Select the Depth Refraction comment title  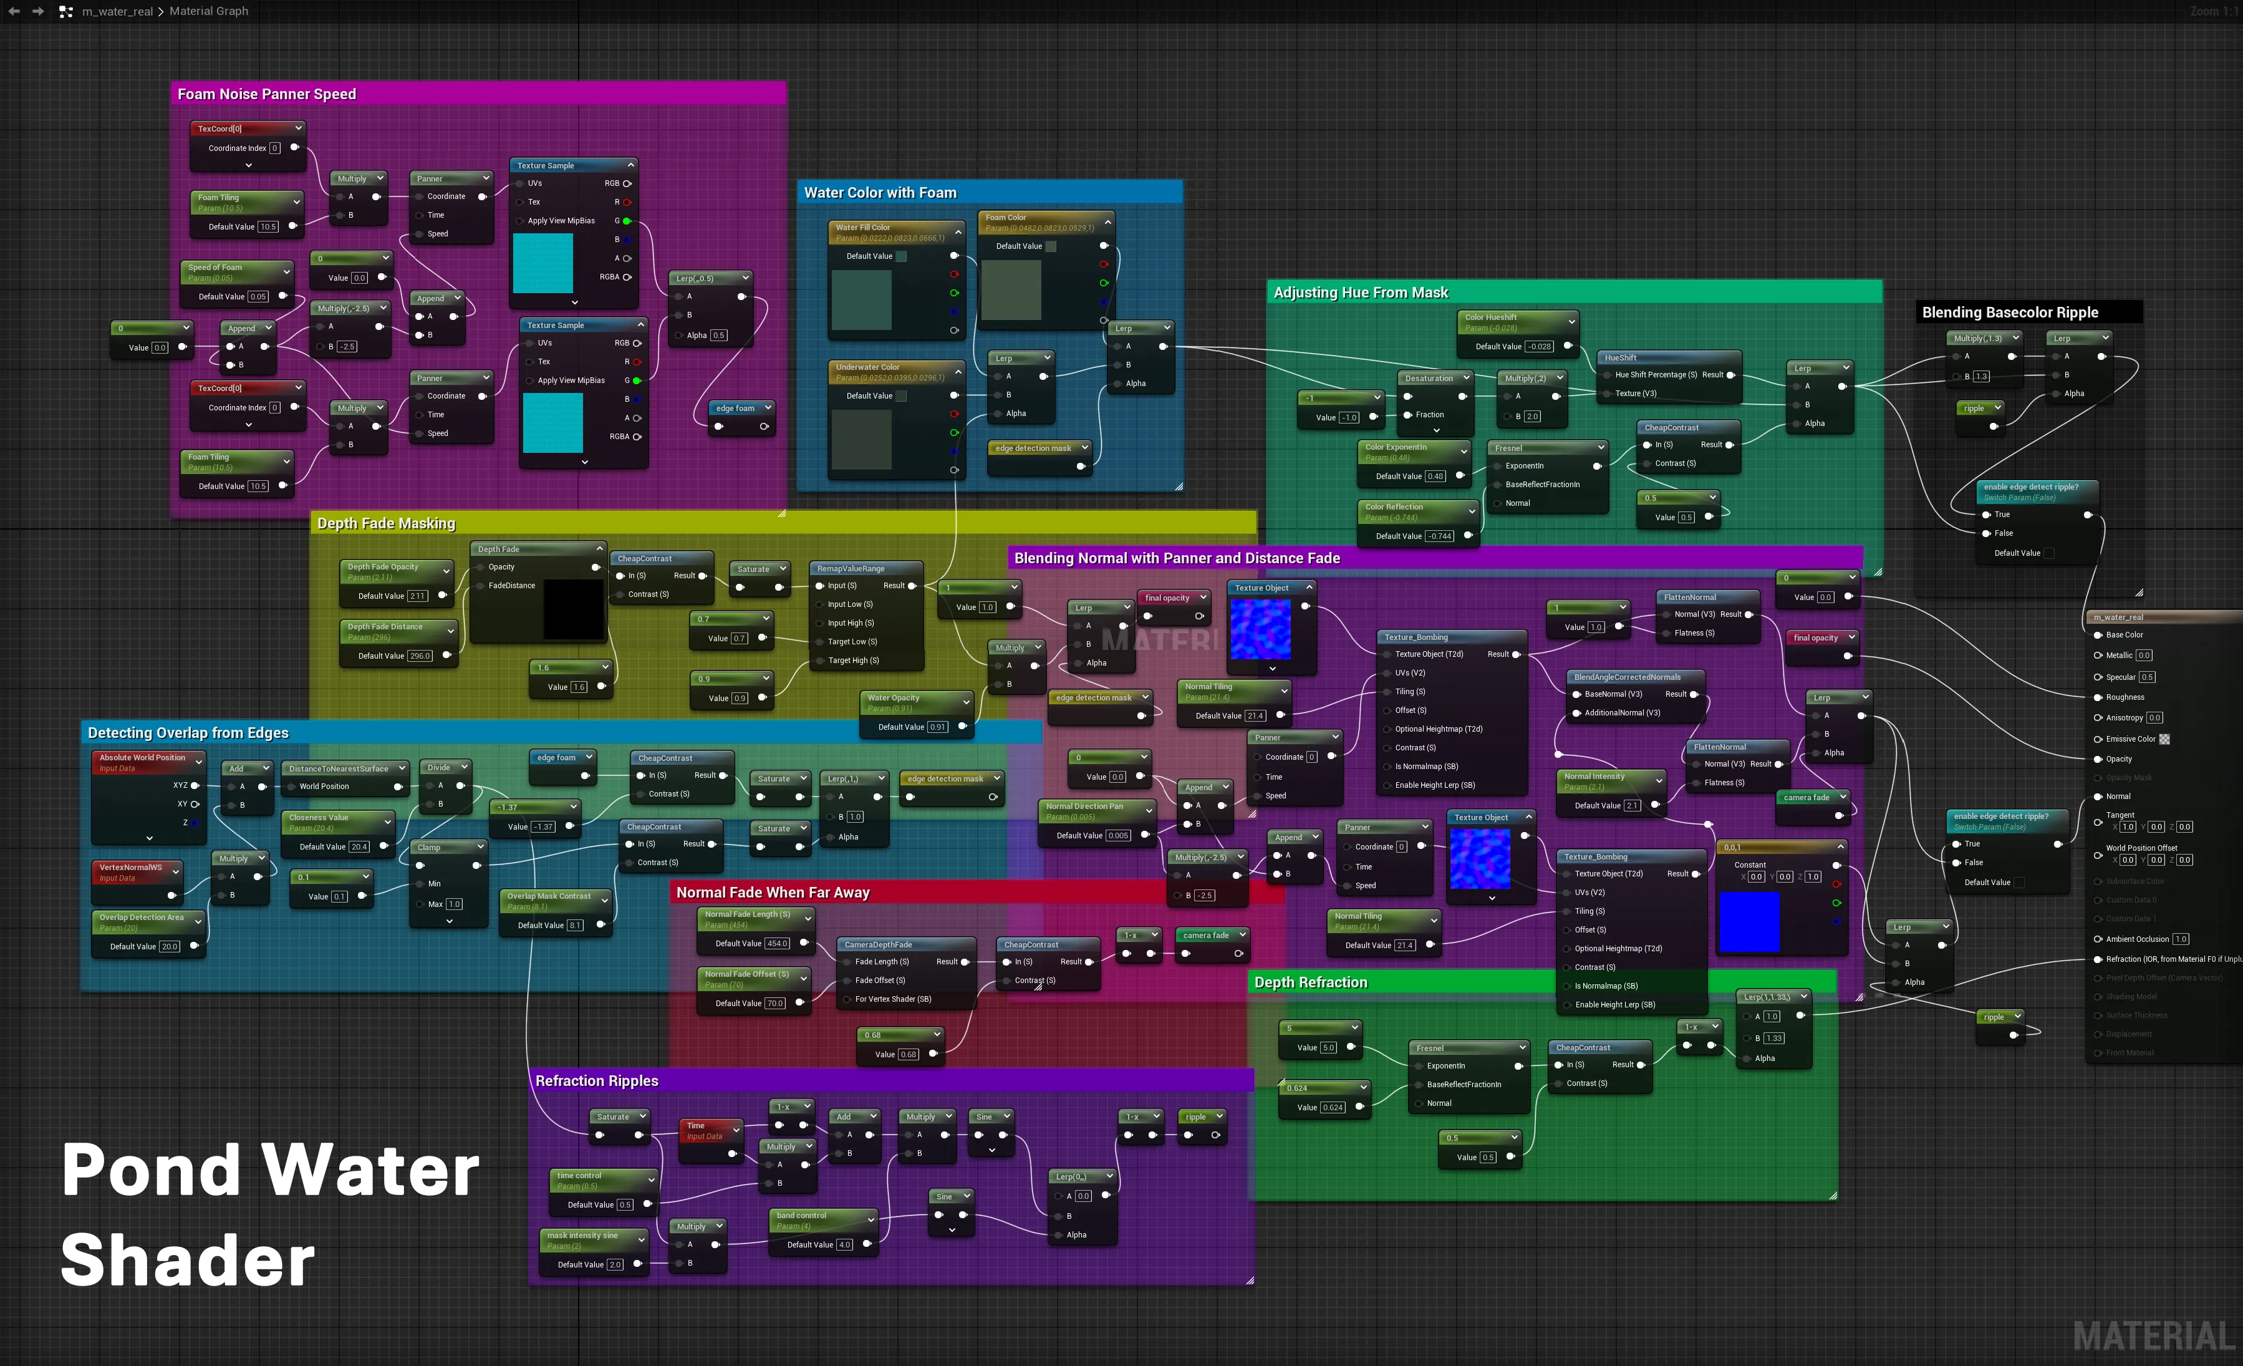(1311, 982)
